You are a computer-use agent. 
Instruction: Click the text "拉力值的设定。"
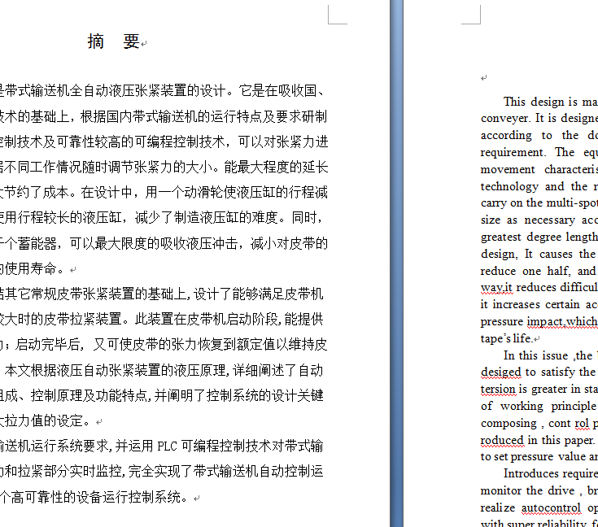48,421
